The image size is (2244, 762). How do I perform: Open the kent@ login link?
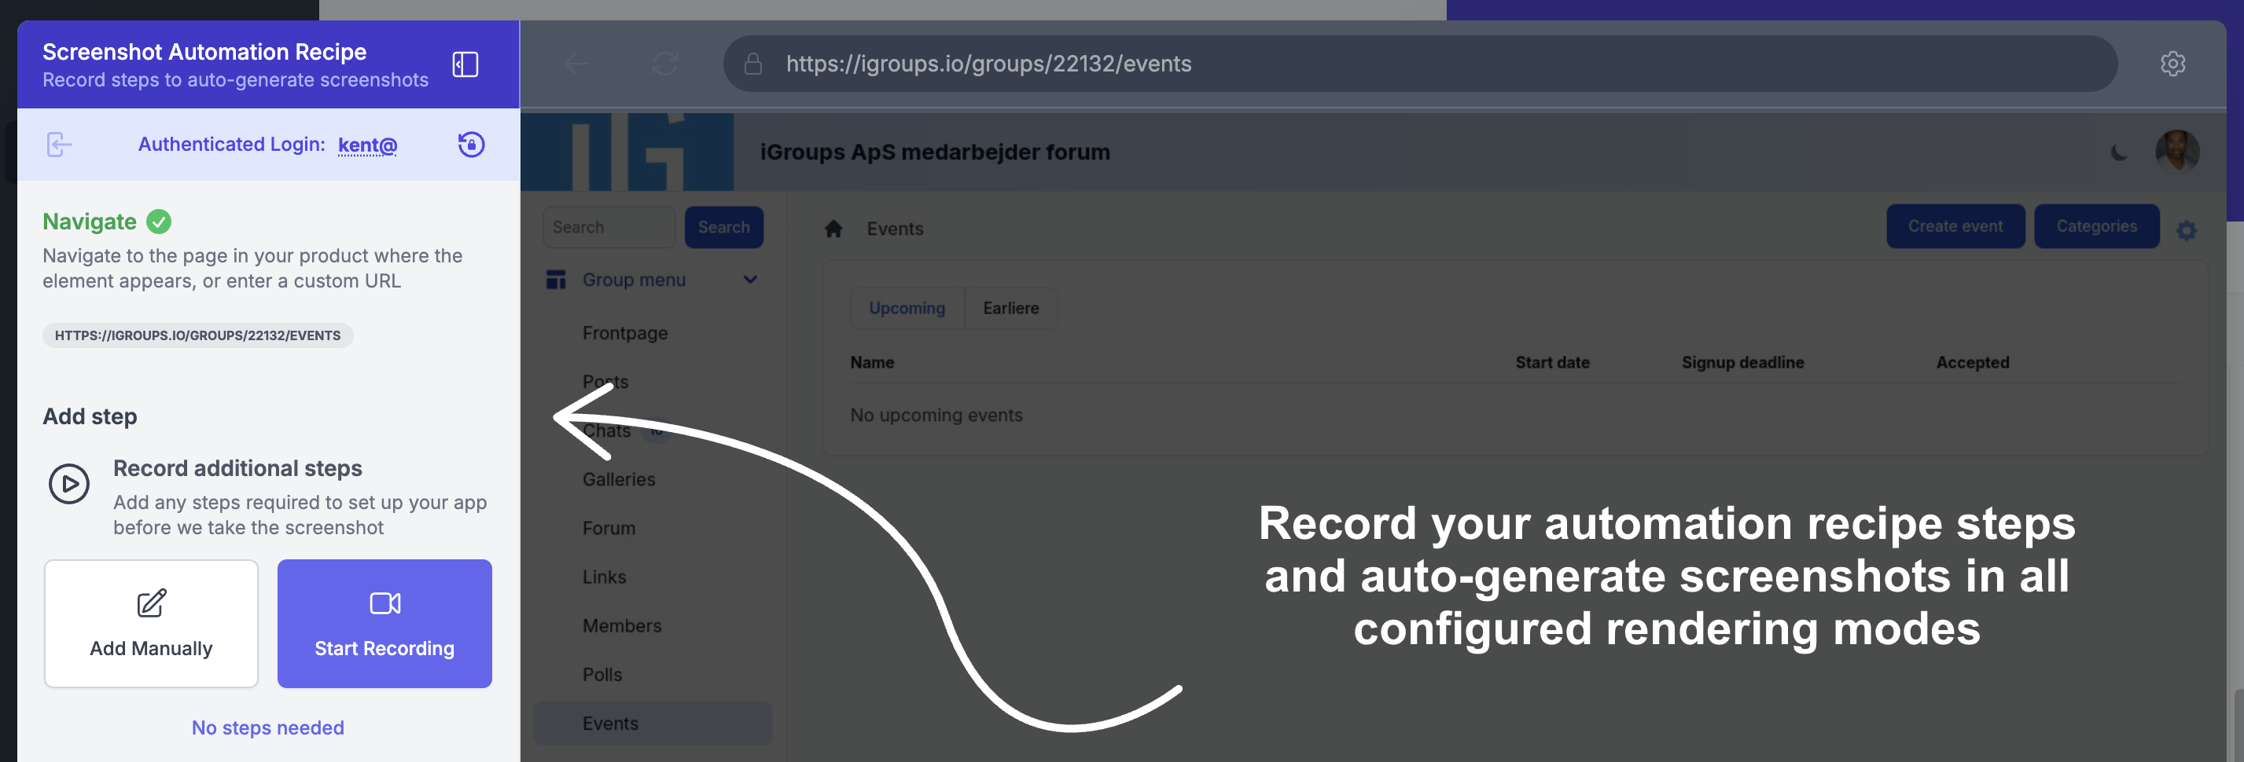(368, 145)
